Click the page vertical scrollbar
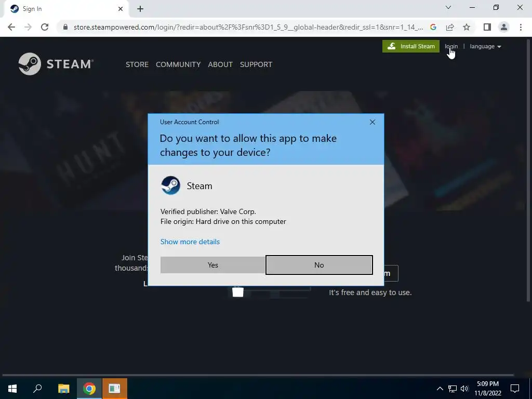 tap(528, 170)
